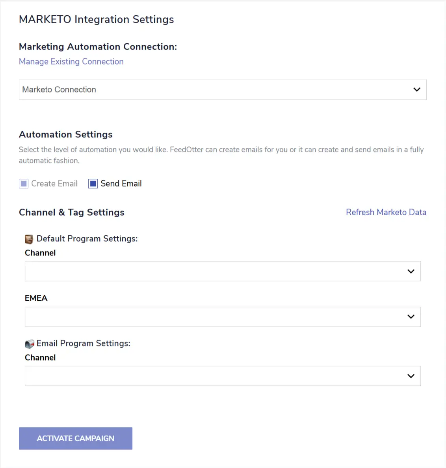Click the Email Program Settings mailbox icon
This screenshot has width=446, height=468.
tap(30, 344)
